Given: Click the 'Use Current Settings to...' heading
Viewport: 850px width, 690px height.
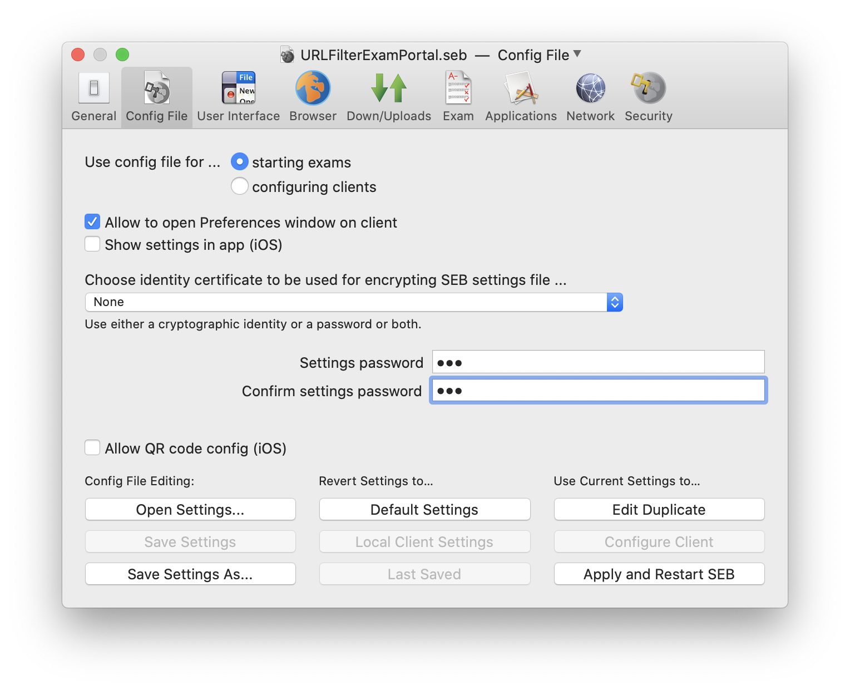Looking at the screenshot, I should 627,481.
